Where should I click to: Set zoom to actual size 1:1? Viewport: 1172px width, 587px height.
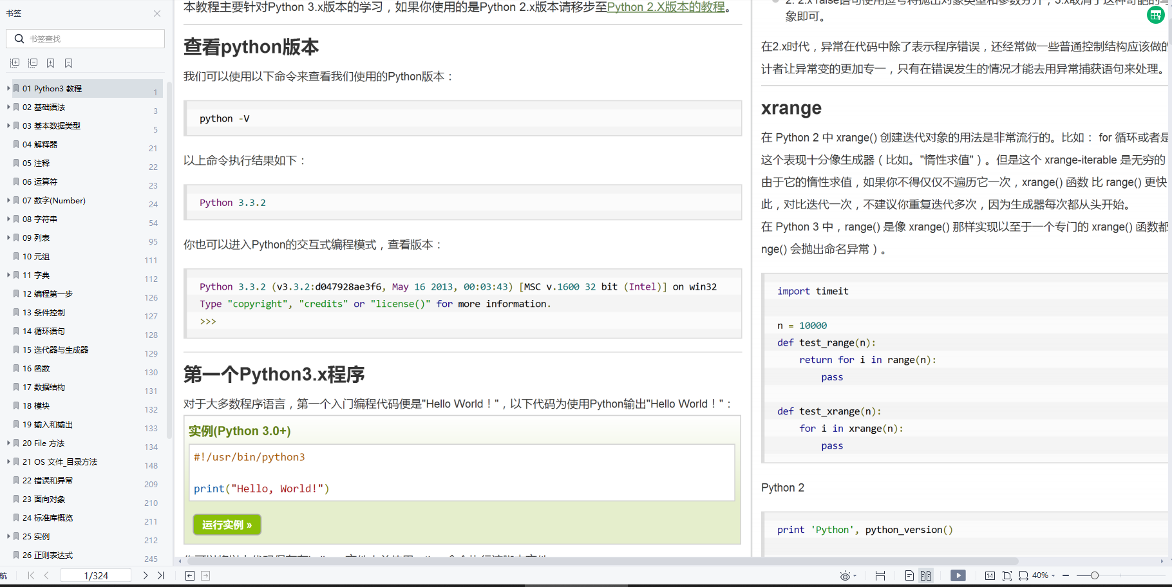click(990, 575)
